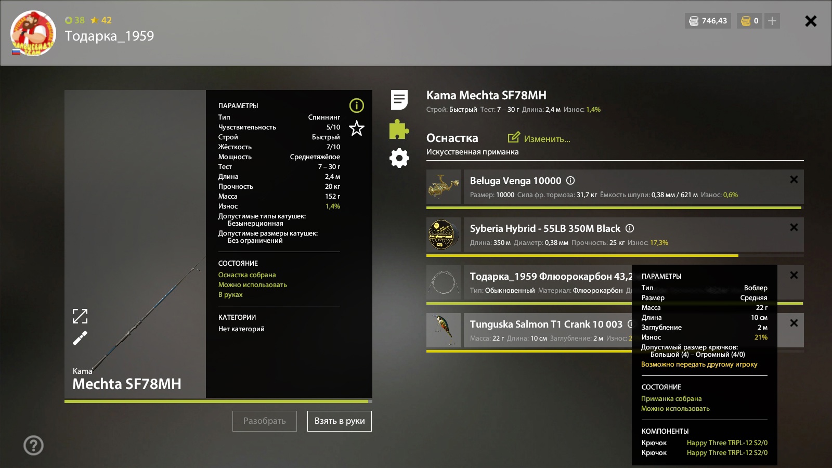This screenshot has width=832, height=468.
Task: Click the Beluga Venga reel thumbnail
Action: (x=444, y=187)
